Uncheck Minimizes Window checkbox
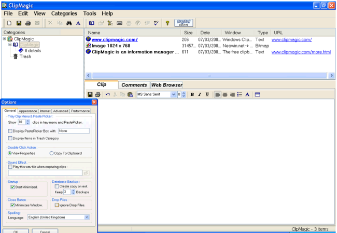Screen dimensions: 337x233 pyautogui.click(x=12, y=205)
